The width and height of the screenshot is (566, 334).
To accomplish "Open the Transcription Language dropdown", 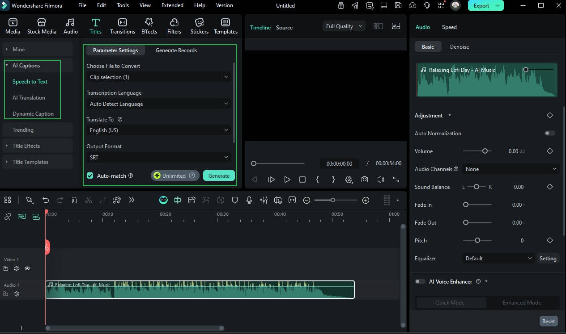I will [x=158, y=104].
